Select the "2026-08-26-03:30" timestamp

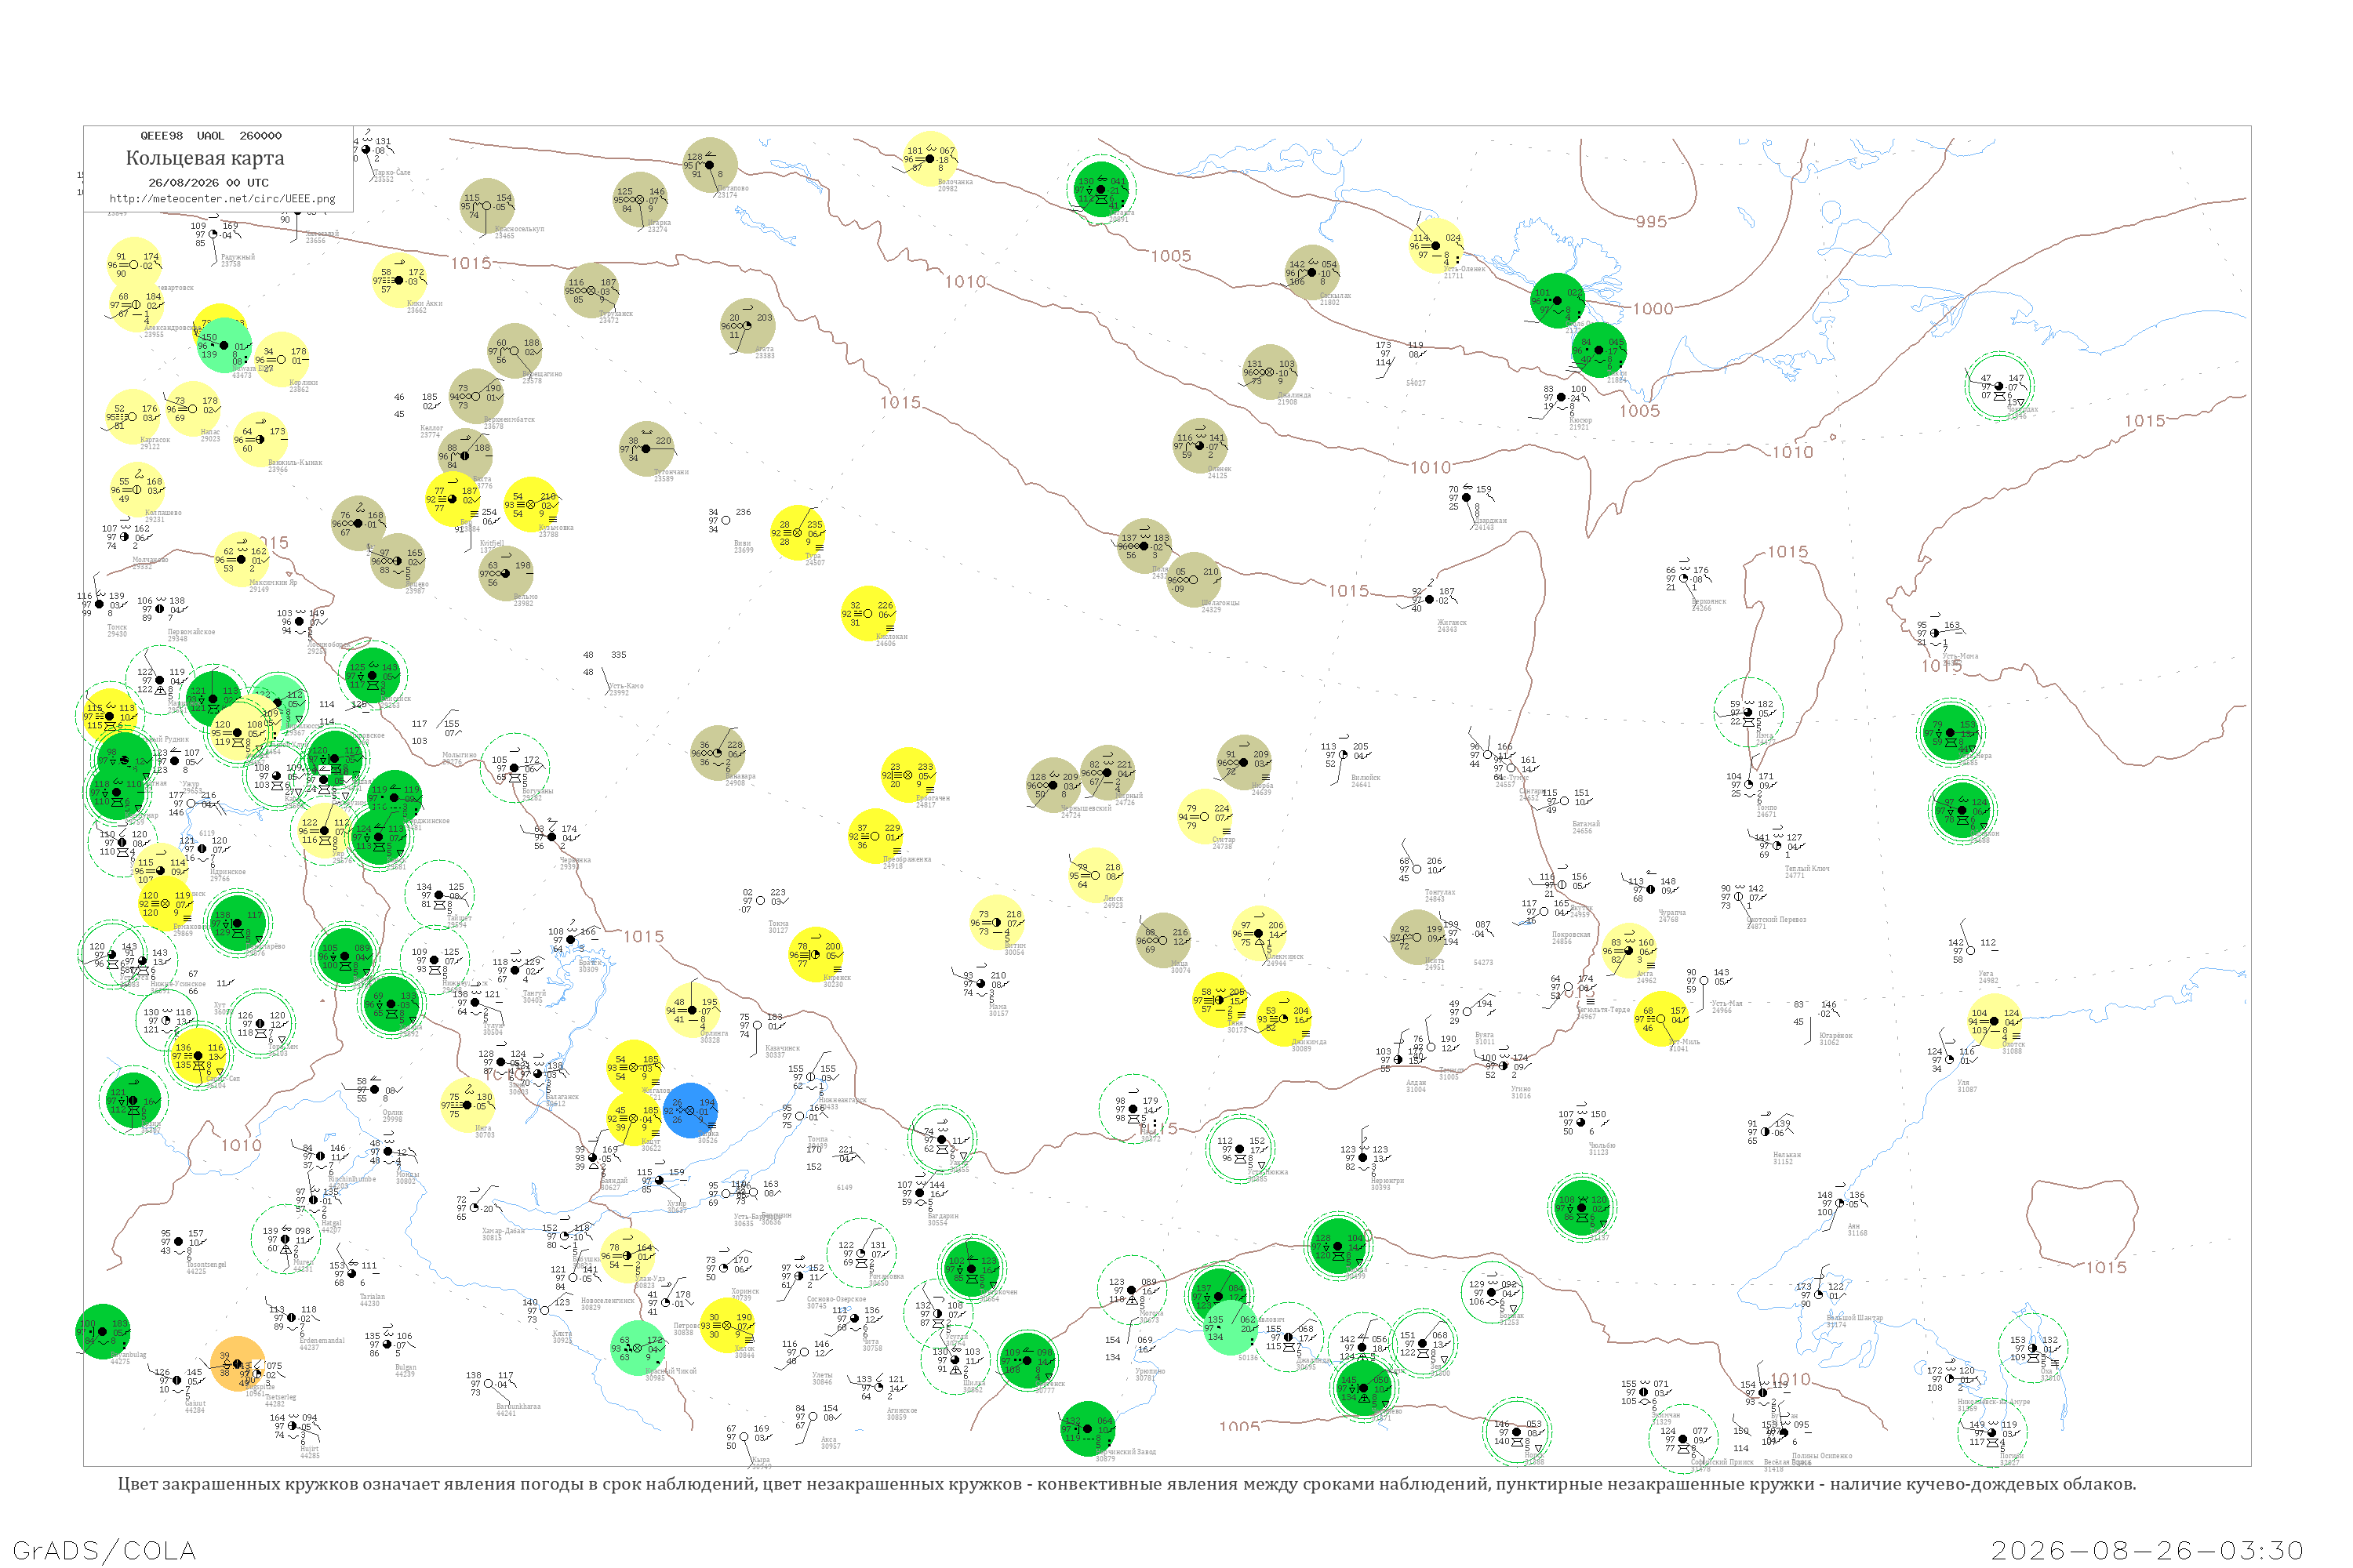coord(2147,1550)
